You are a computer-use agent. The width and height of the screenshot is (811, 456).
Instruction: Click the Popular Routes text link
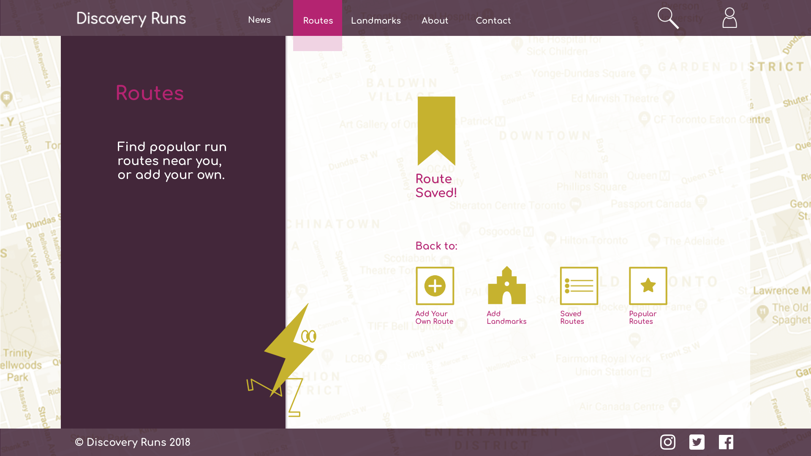(x=642, y=318)
